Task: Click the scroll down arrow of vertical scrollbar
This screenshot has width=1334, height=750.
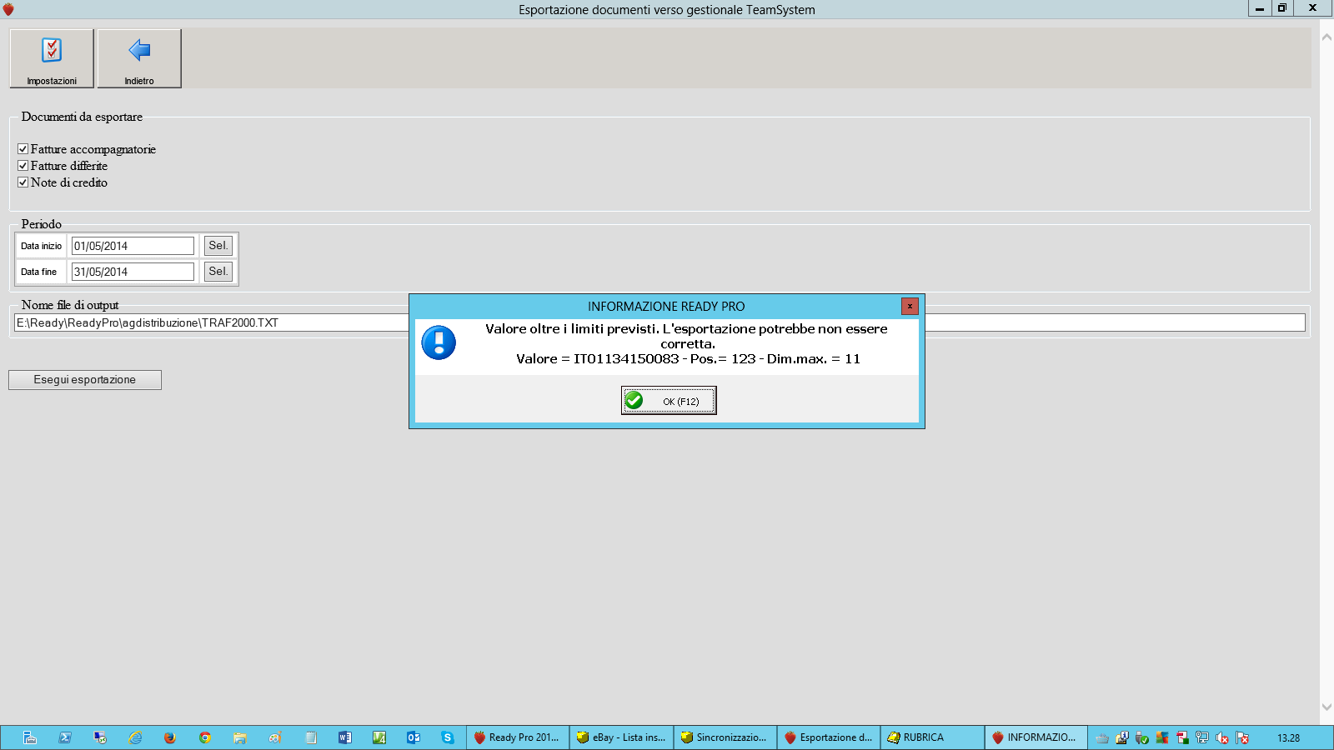Action: click(x=1326, y=707)
